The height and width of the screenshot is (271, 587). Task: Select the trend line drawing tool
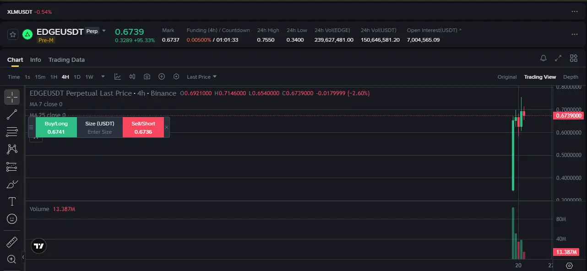tap(12, 114)
